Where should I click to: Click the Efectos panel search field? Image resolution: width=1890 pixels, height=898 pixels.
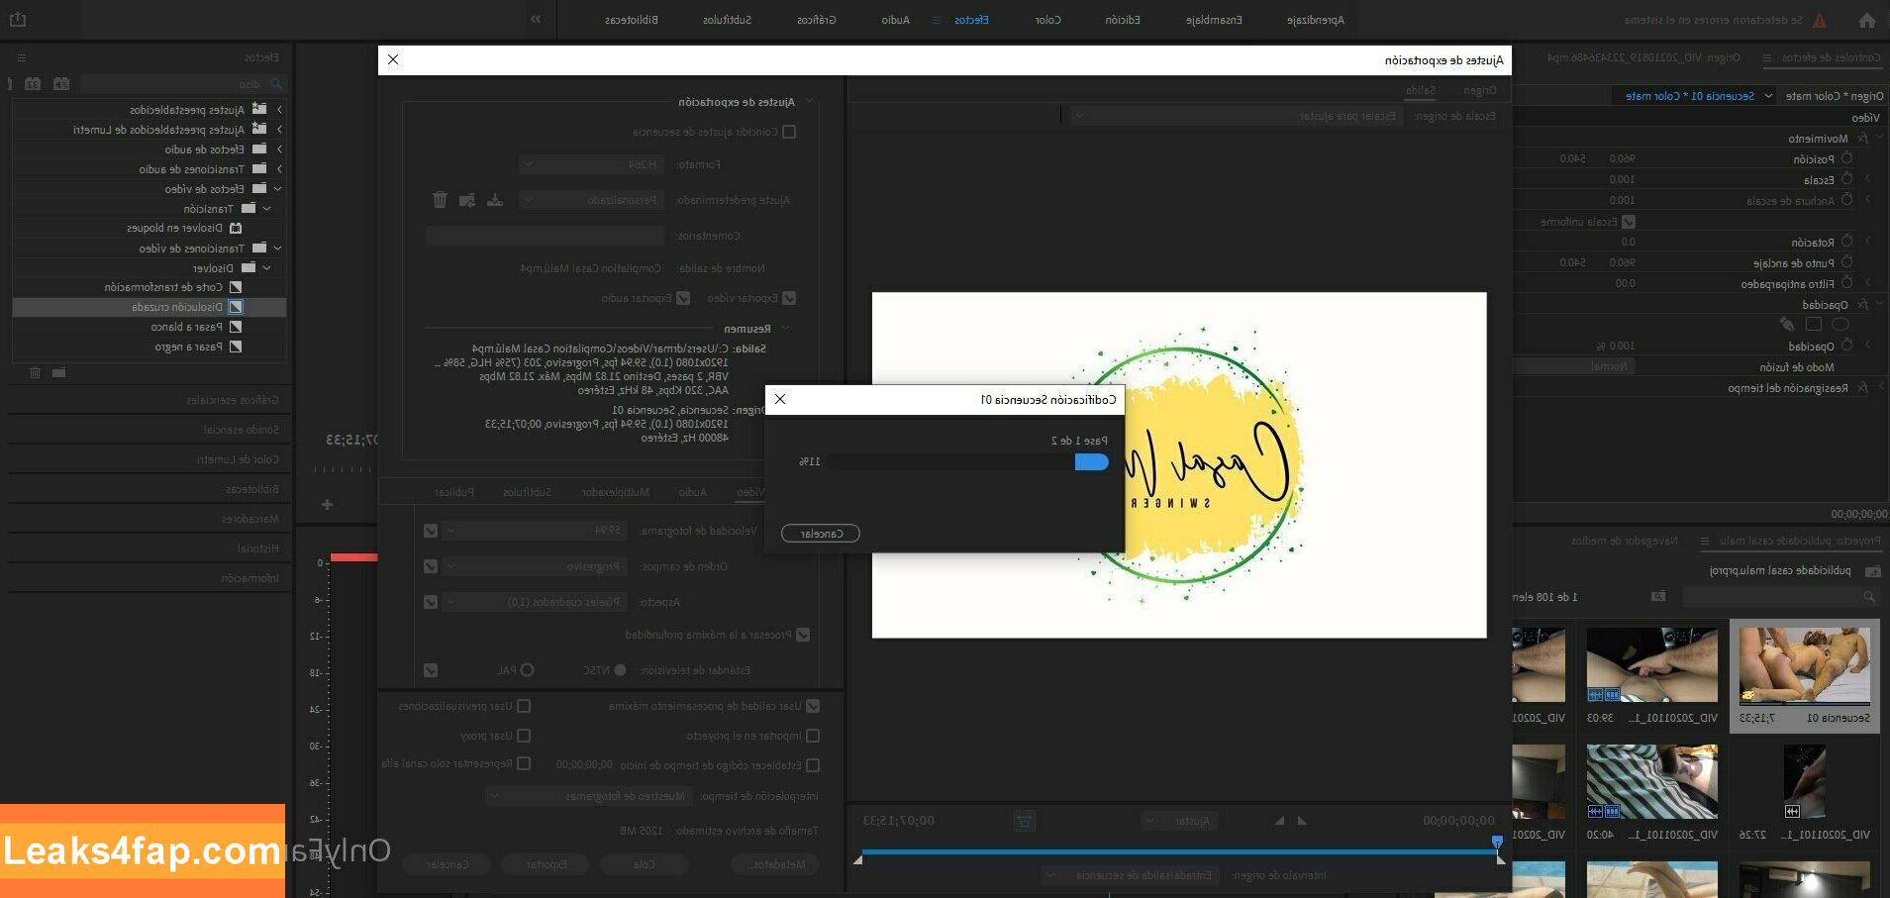point(183,84)
